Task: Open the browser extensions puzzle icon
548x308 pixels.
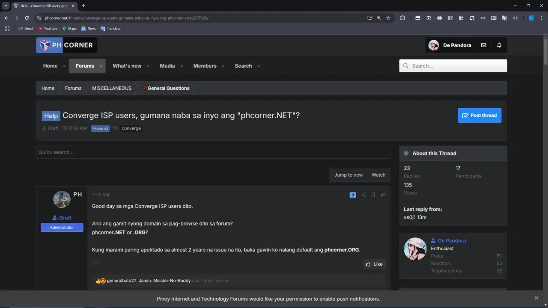Action: click(402, 18)
